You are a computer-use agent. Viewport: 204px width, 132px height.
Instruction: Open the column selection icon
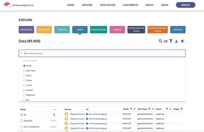tap(182, 41)
